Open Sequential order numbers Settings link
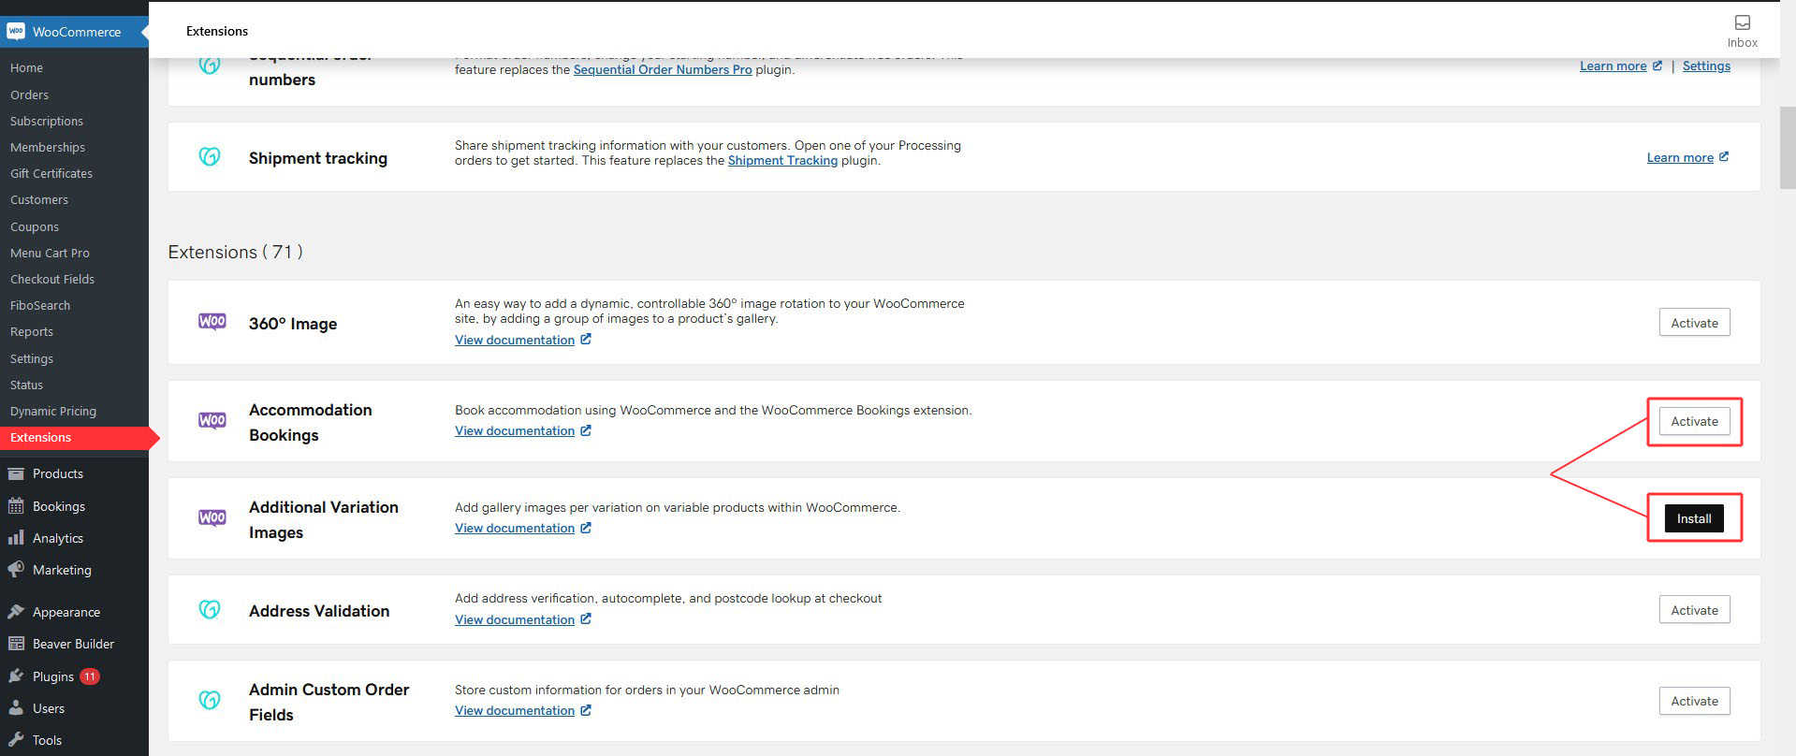This screenshot has height=756, width=1796. pos(1706,65)
